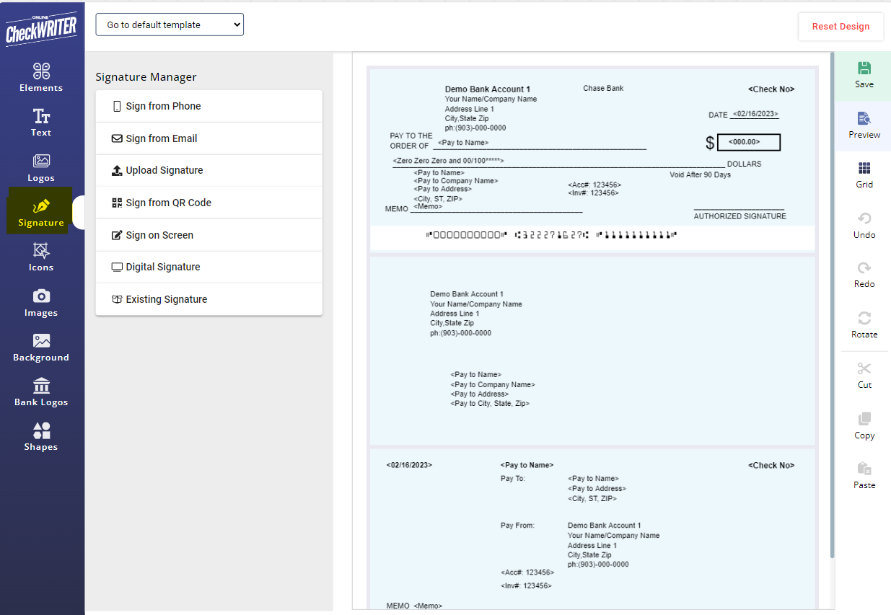Select the <Pay to Company Name> on top check

point(456,181)
